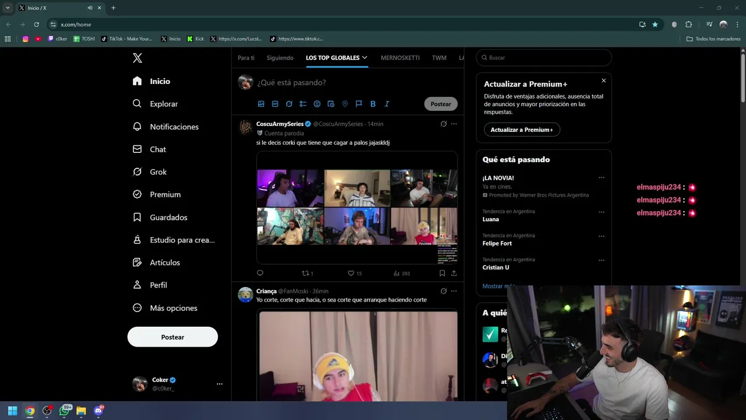The height and width of the screenshot is (420, 746).
Task: Tag a location in the composer
Action: click(345, 104)
